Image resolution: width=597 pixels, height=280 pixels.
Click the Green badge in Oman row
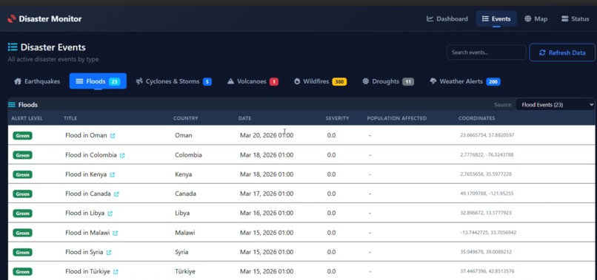pyautogui.click(x=22, y=136)
